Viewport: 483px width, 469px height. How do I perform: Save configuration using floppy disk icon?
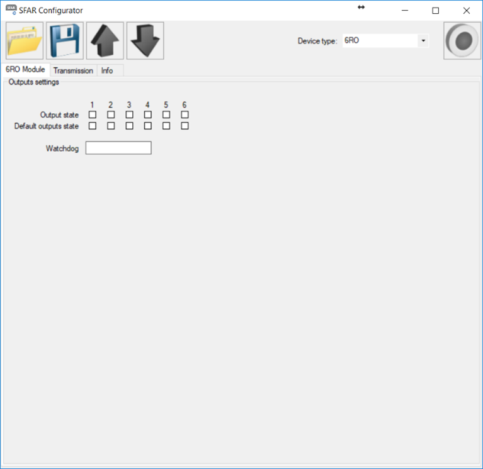click(65, 41)
